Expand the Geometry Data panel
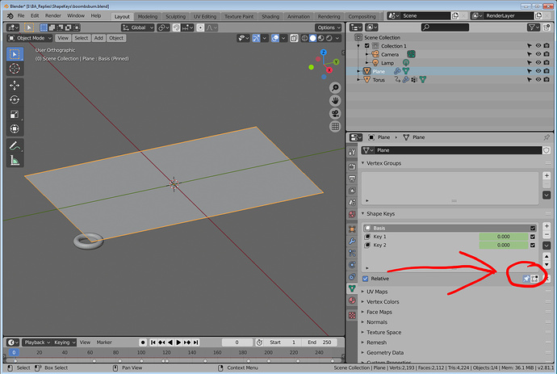 pyautogui.click(x=385, y=353)
